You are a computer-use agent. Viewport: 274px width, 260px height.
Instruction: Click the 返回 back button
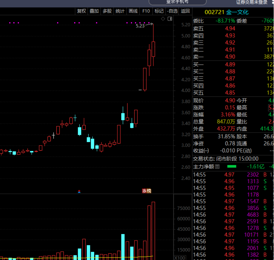tap(185, 11)
